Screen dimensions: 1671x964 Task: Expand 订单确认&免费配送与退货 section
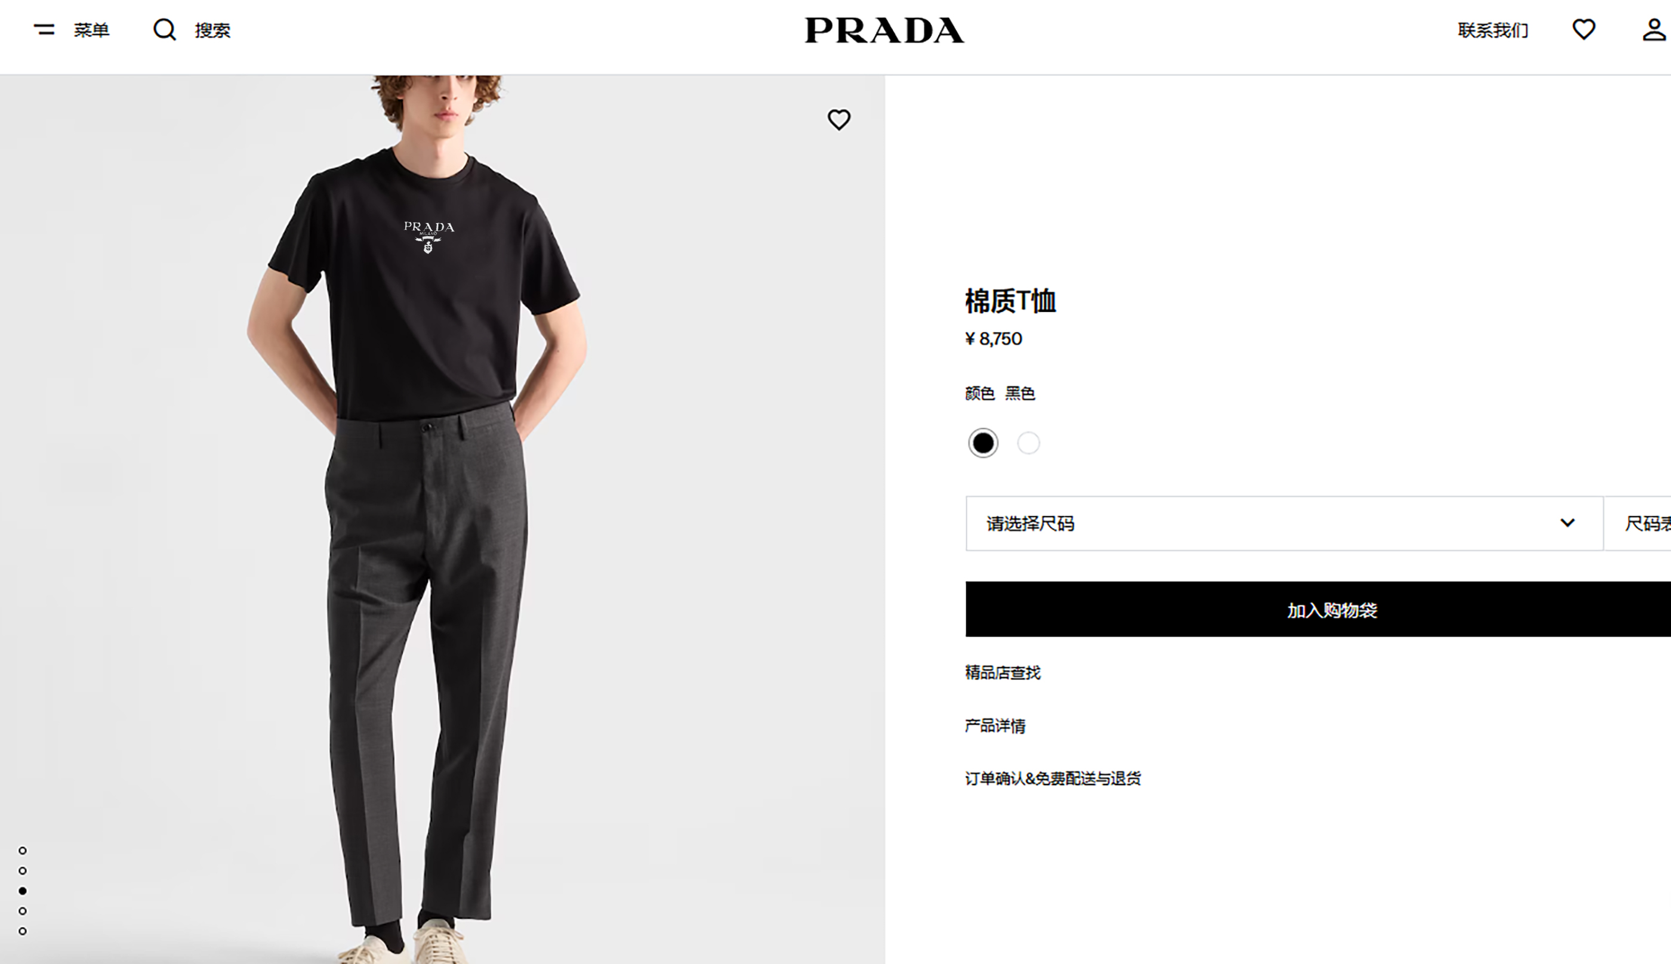(1052, 778)
